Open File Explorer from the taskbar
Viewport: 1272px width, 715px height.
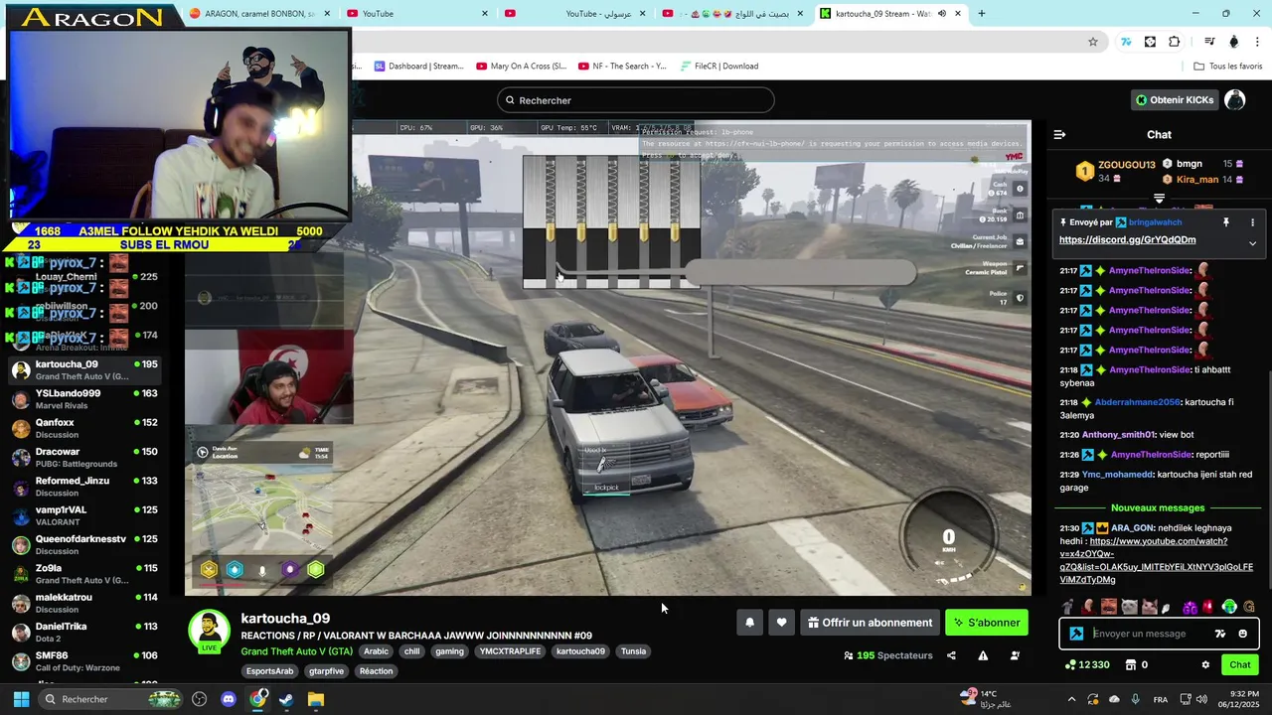coord(315,699)
